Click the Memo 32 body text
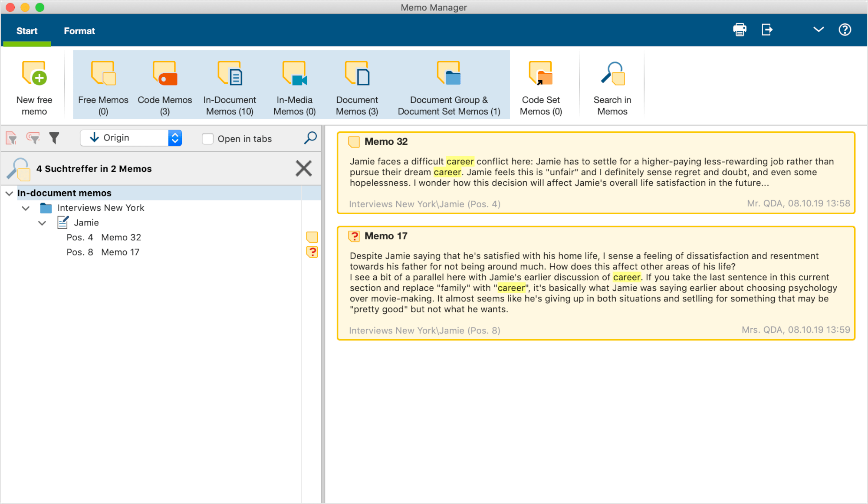The height and width of the screenshot is (504, 868). (x=592, y=172)
